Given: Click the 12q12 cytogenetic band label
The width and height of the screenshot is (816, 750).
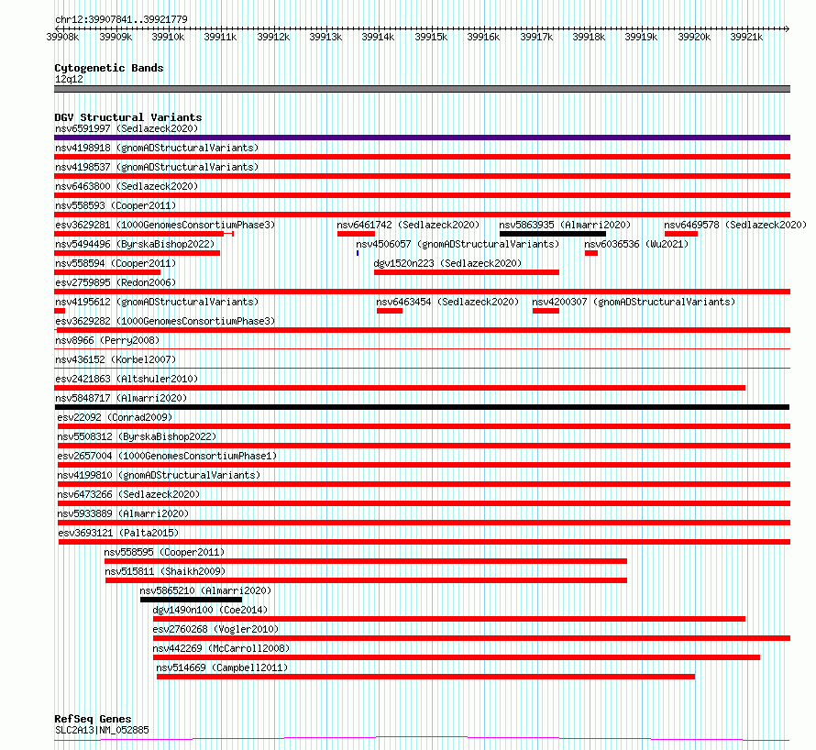Looking at the screenshot, I should tap(69, 79).
